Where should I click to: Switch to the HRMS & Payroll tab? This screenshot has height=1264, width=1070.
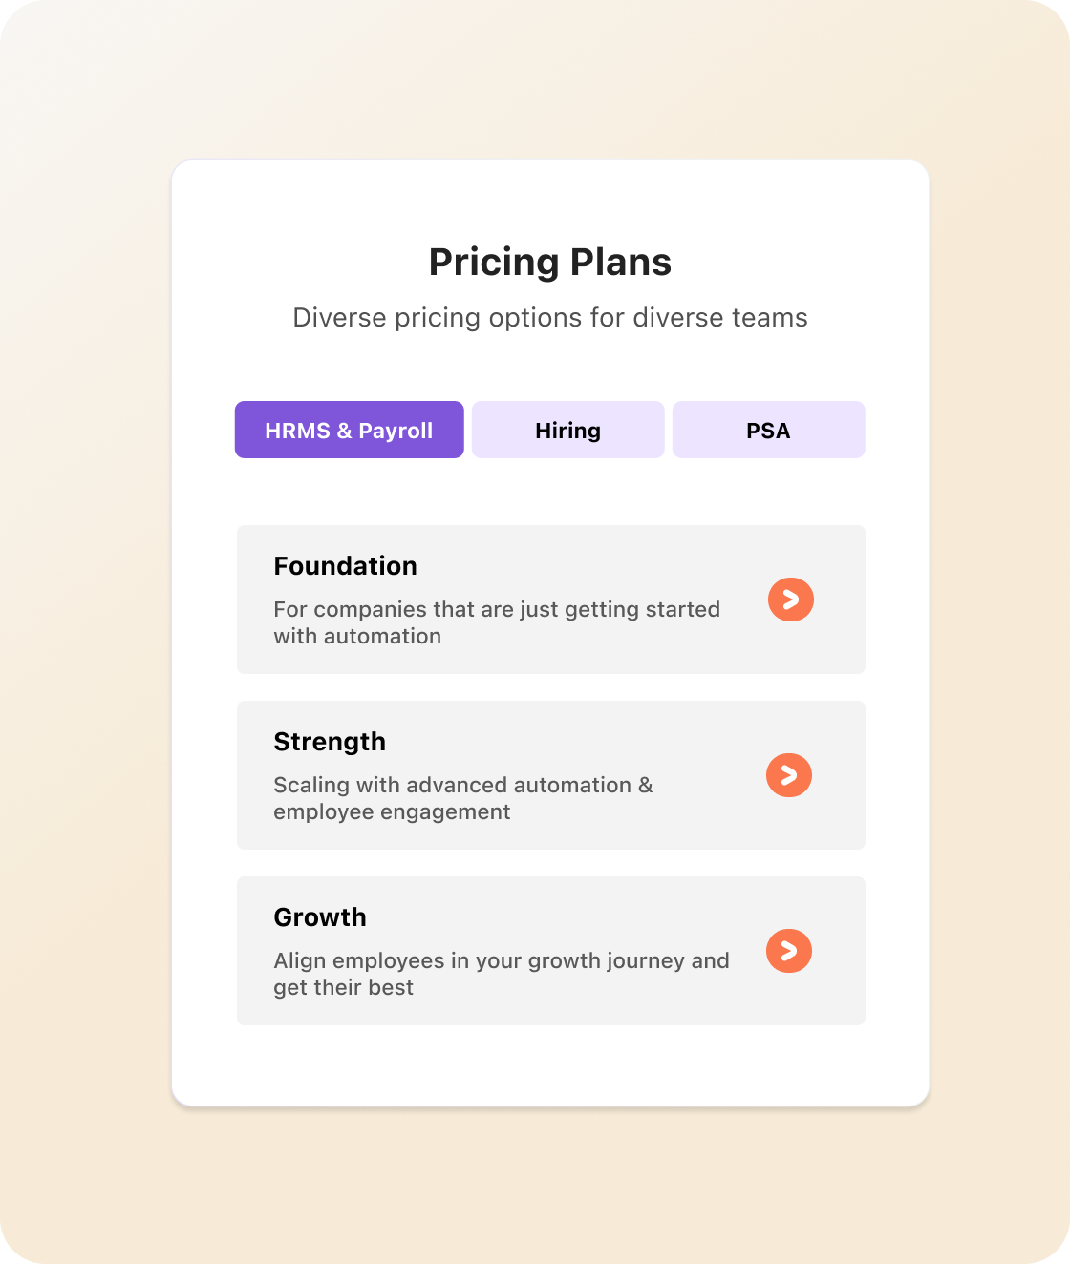pyautogui.click(x=350, y=430)
